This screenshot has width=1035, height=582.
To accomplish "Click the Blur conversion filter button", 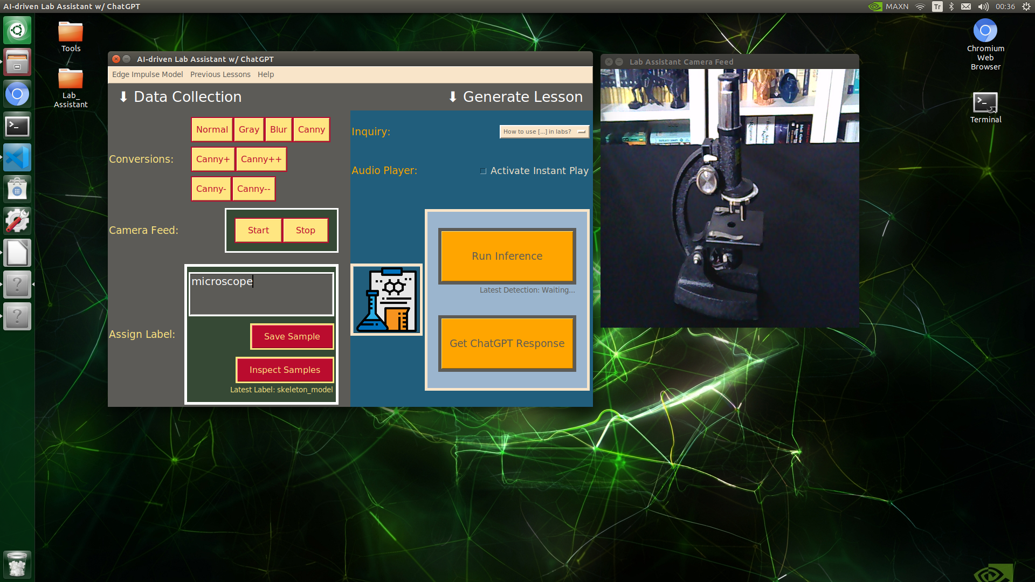I will point(278,129).
